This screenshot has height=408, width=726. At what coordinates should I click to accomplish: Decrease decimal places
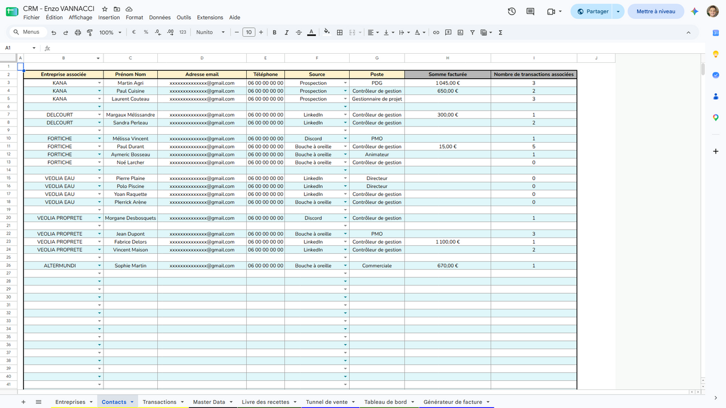158,33
